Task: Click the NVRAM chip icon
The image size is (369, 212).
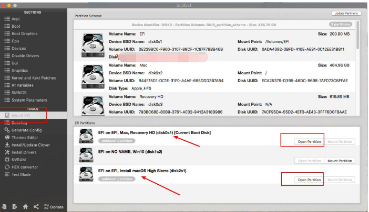Action: [7, 160]
